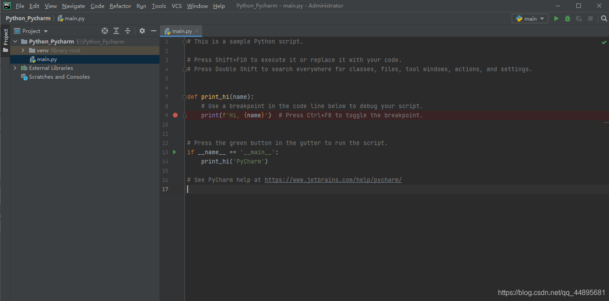The image size is (609, 301).
Task: Click Python_Pycharm in the breadcrumb bar
Action: tap(28, 18)
